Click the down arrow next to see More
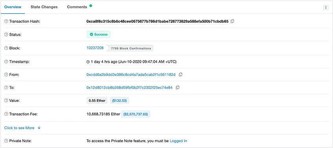The image size is (333, 148). pos(39,128)
